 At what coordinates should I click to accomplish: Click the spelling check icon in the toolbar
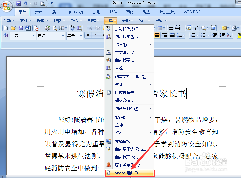pos(73,28)
